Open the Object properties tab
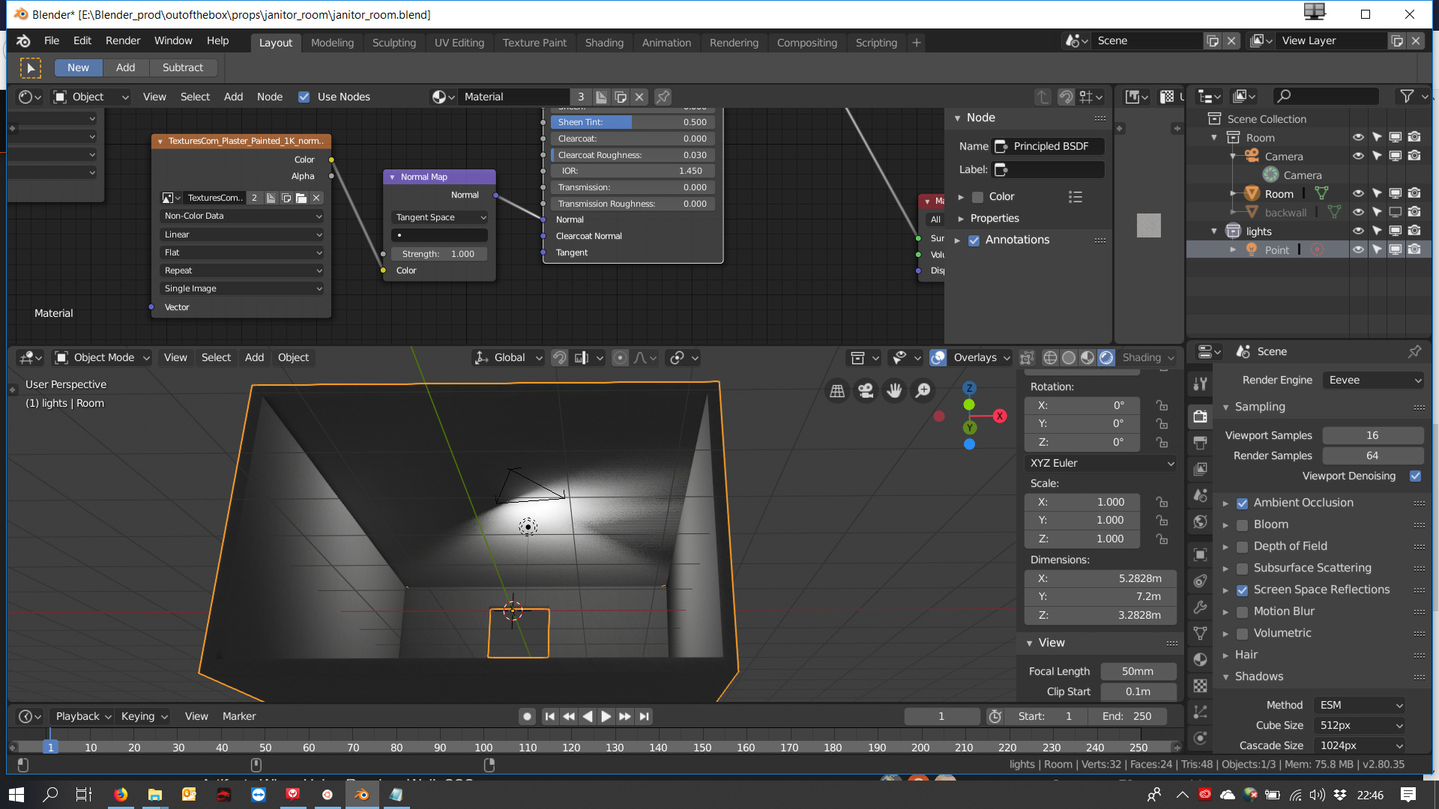Screen dimensions: 1439x809 [1200, 555]
